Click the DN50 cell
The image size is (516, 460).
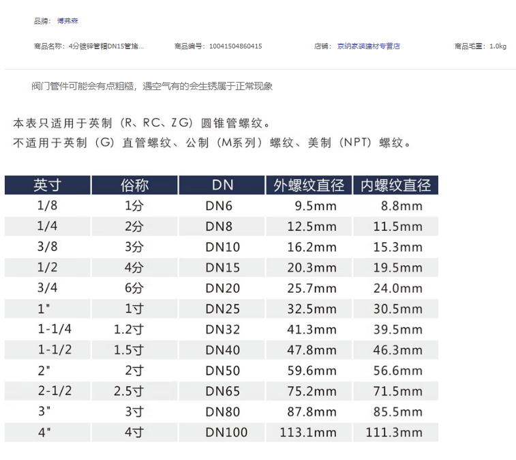[x=223, y=371]
